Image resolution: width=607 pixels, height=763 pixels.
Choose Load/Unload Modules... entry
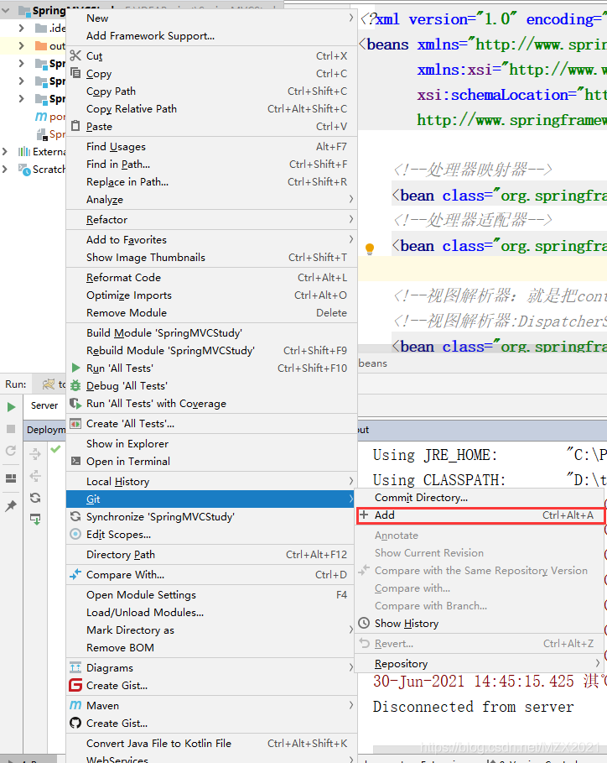click(x=211, y=612)
